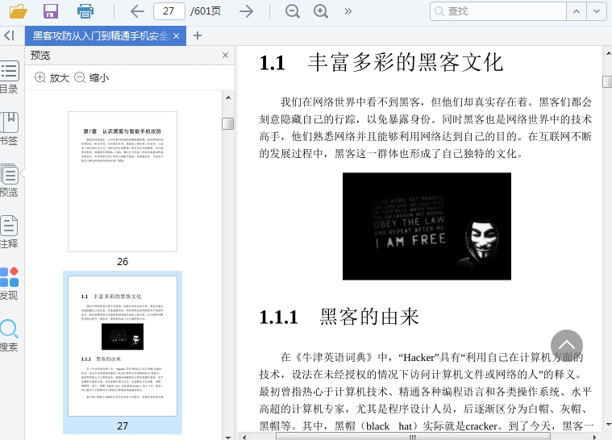Open the 书签 bookmarks panel
The image size is (612, 440).
pos(10,129)
